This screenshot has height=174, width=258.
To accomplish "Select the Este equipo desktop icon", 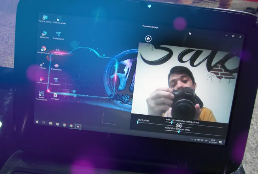I will pyautogui.click(x=44, y=35).
